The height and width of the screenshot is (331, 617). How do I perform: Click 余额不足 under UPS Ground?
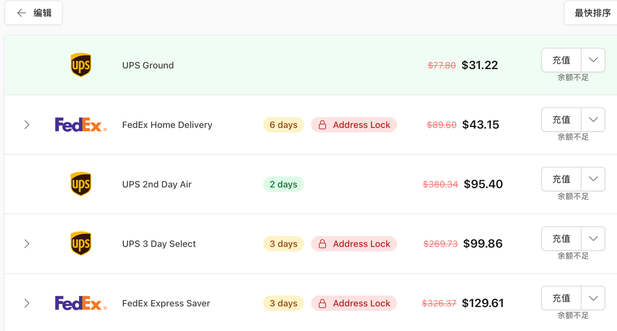pos(573,78)
